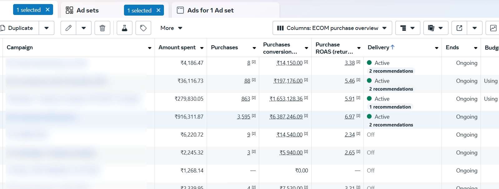Click the footnote [2] beside 88 purchases

pyautogui.click(x=254, y=80)
